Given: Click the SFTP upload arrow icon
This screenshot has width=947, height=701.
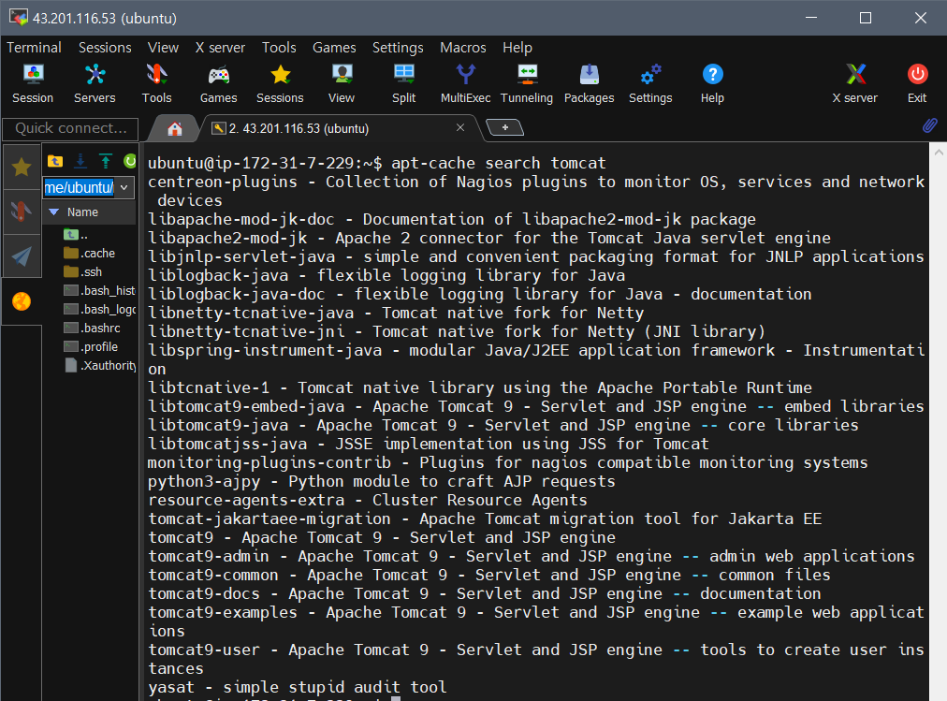Looking at the screenshot, I should point(106,161).
